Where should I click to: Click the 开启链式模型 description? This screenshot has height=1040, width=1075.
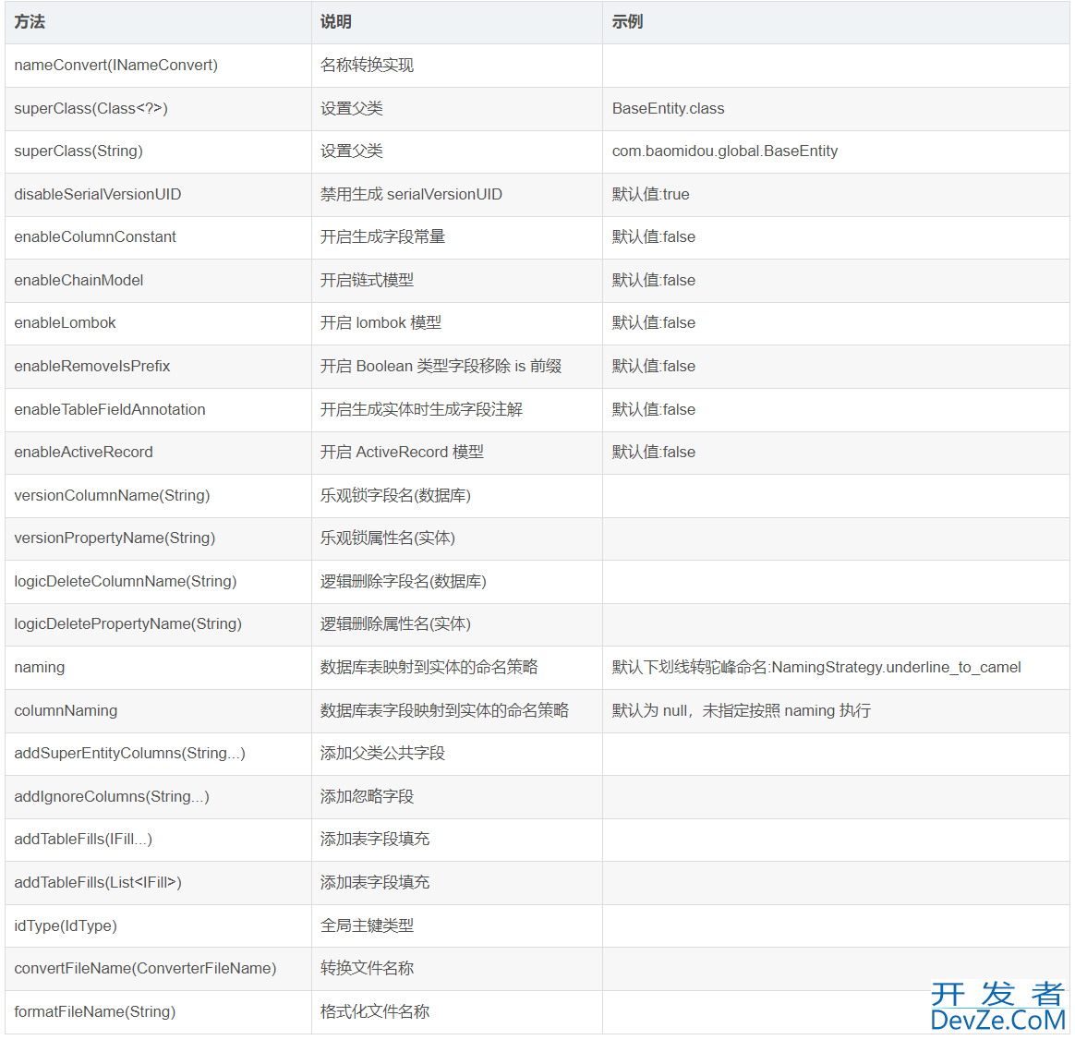367,280
